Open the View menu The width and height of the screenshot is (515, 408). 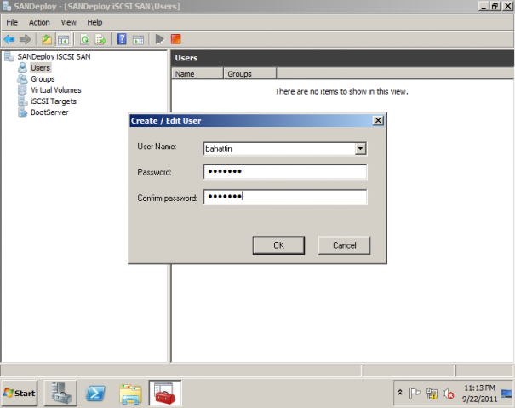[x=69, y=22]
